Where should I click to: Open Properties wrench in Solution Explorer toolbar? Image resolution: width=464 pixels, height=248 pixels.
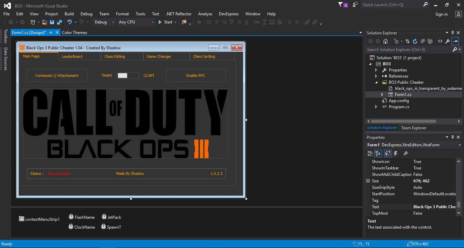tap(448, 41)
